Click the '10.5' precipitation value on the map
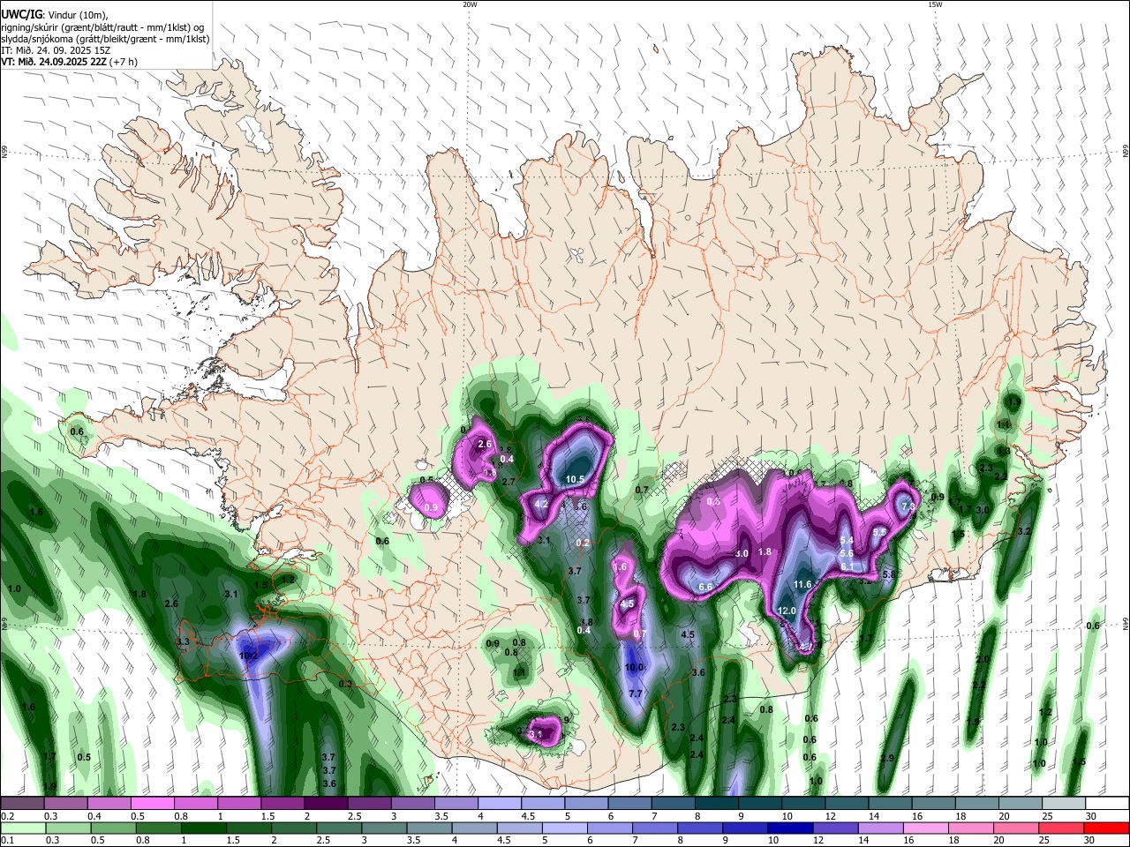Image resolution: width=1130 pixels, height=847 pixels. [x=576, y=479]
